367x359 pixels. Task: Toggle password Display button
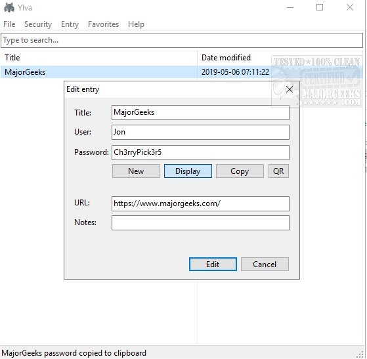188,171
